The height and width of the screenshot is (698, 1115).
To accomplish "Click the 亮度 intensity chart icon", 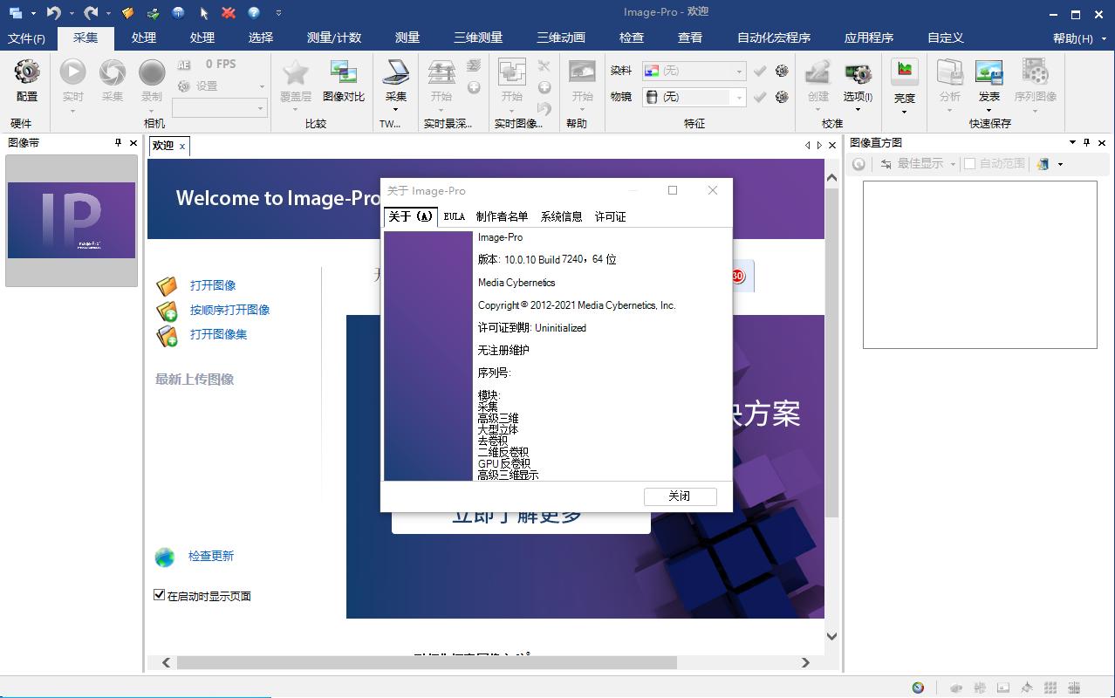I will click(x=905, y=72).
